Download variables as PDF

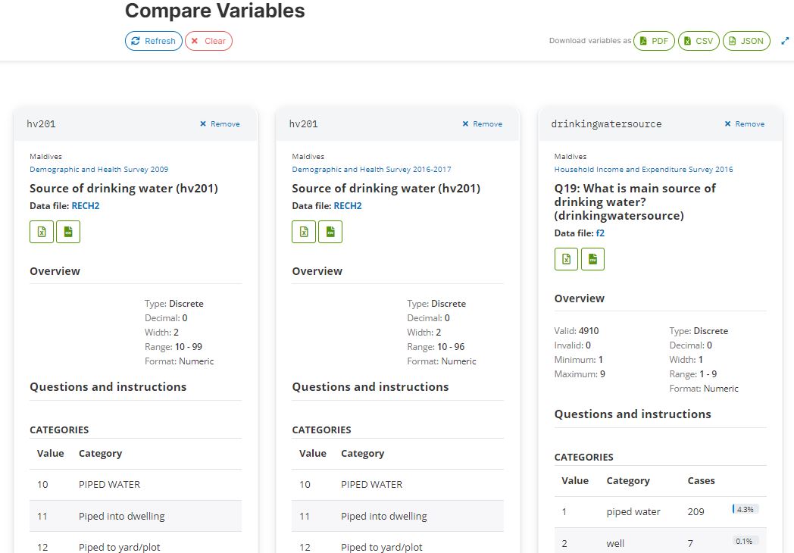click(654, 41)
